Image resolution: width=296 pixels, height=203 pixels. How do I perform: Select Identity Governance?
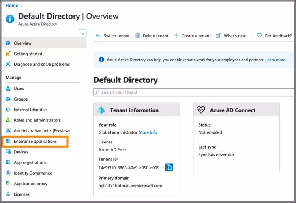(x=33, y=173)
